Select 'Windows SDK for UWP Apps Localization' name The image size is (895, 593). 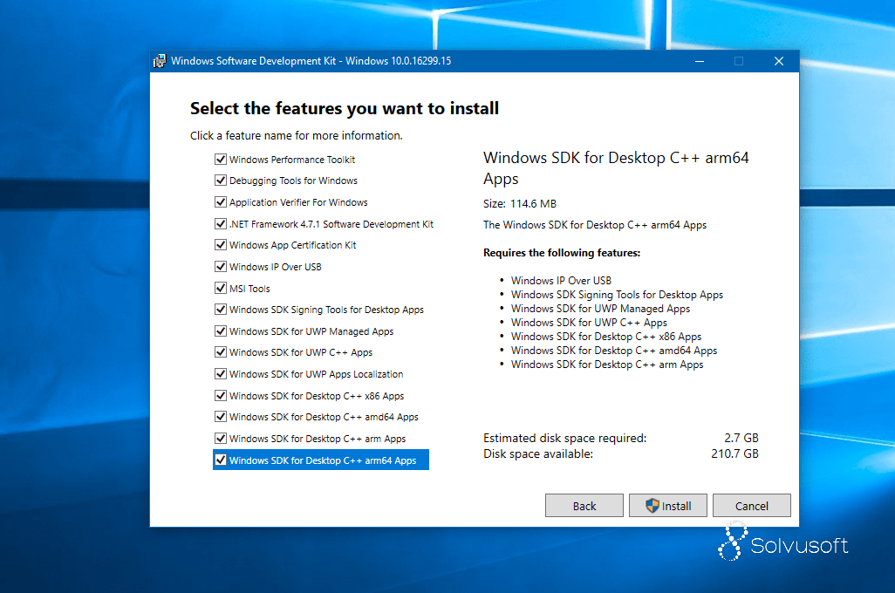coord(317,374)
